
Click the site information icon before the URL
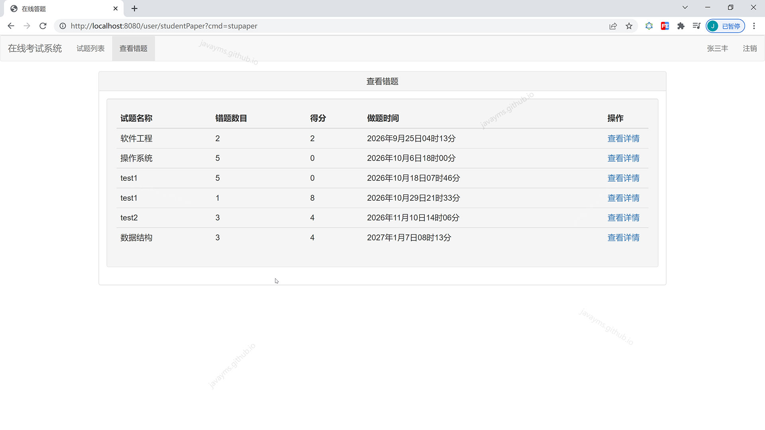click(x=63, y=26)
